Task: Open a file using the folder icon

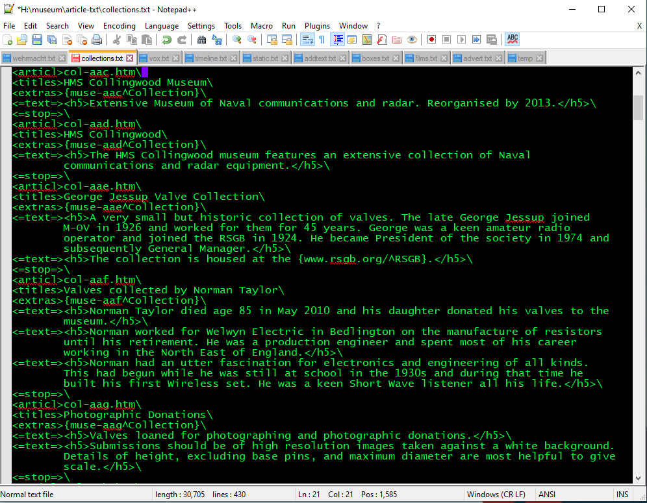Action: (x=22, y=40)
